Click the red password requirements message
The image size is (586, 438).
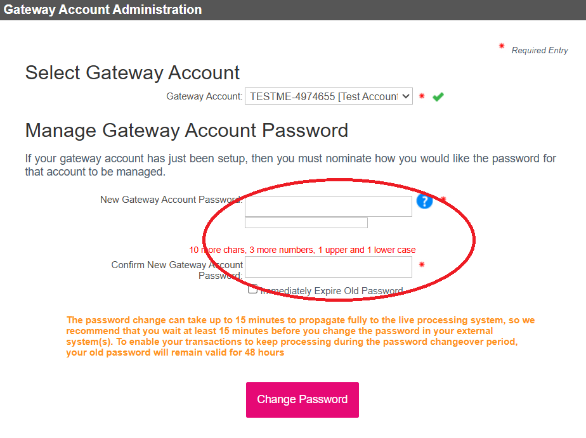tap(303, 250)
